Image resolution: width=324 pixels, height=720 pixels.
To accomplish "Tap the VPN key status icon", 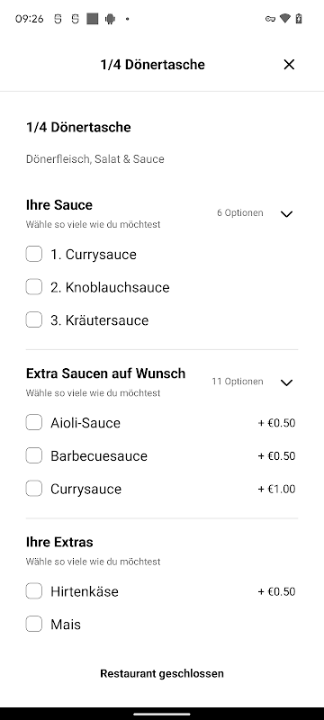I will coord(270,19).
